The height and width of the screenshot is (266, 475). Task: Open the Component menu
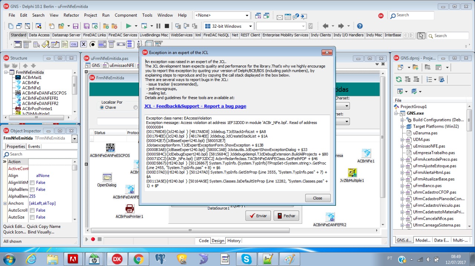[x=126, y=15]
